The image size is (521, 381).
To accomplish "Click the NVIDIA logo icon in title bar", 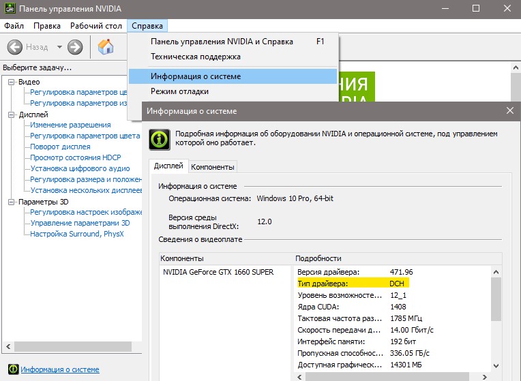I will (x=10, y=8).
